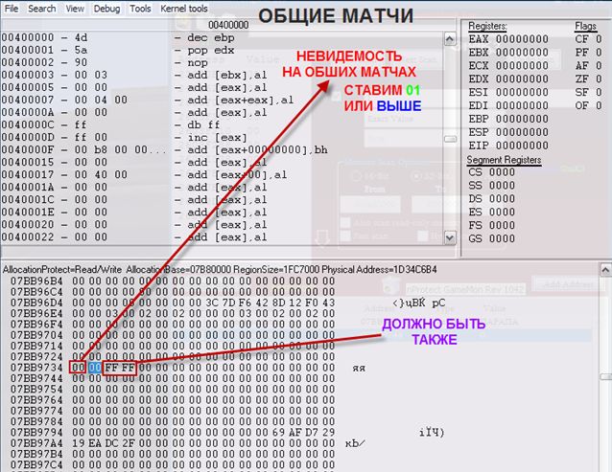The image size is (612, 472).
Task: Select disassembly row at address 0040001A
Action: (x=223, y=188)
